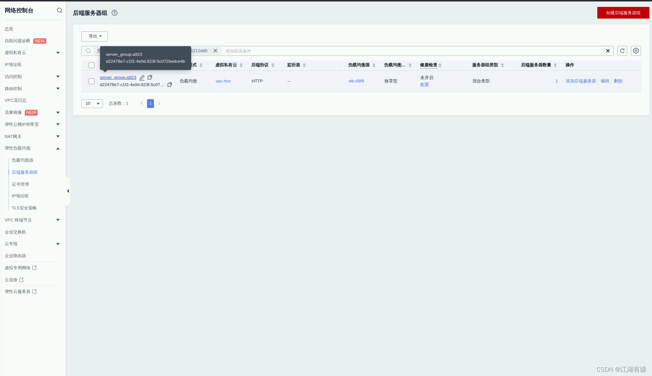Open elb-68f9 load balancer link
This screenshot has width=652, height=376.
pos(356,81)
